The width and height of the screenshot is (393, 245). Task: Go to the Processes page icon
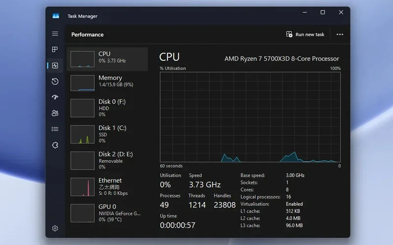[55, 49]
